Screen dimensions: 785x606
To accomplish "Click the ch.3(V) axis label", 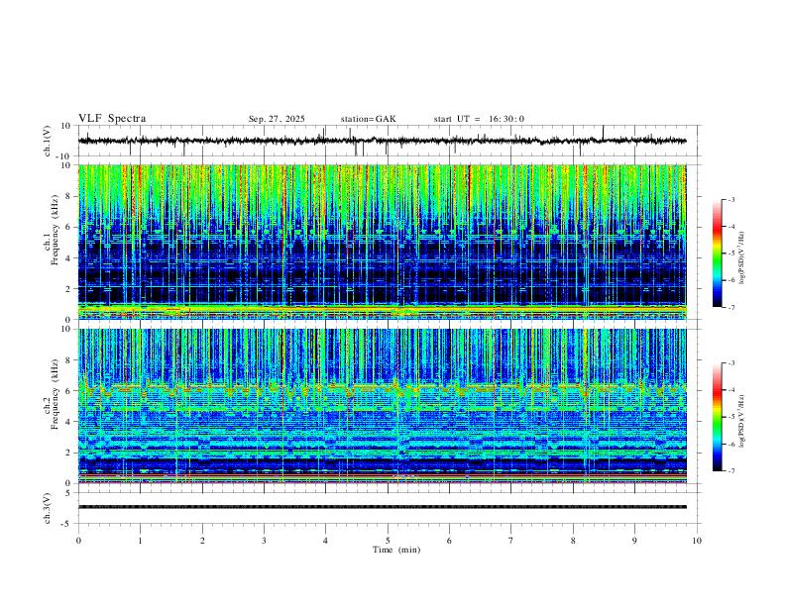I will coord(48,508).
